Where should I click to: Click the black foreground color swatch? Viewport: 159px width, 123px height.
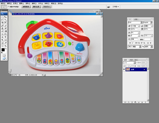pos(3,50)
